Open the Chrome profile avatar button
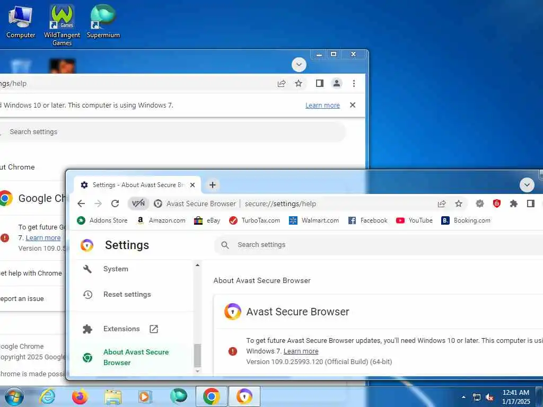The height and width of the screenshot is (407, 543). point(337,83)
